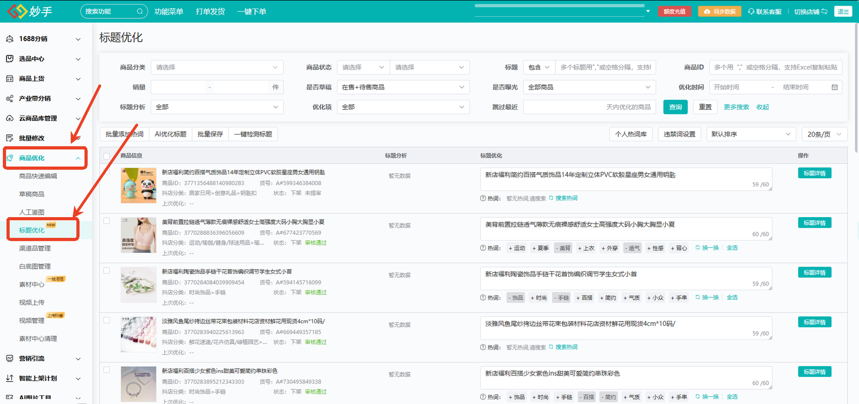This screenshot has width=859, height=404.
Task: Open product image of 新店福利简约百搭气质饰品
Action: [x=138, y=185]
